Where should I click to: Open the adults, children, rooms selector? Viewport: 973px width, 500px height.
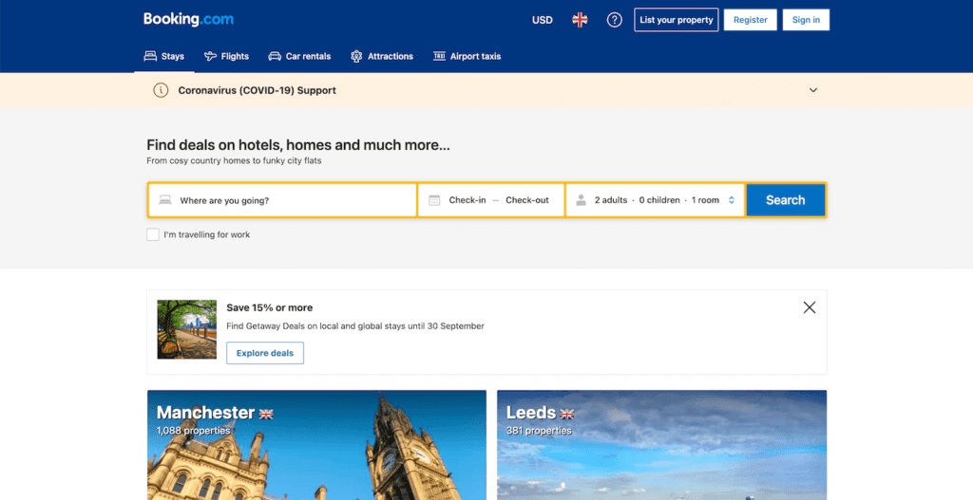pos(656,200)
